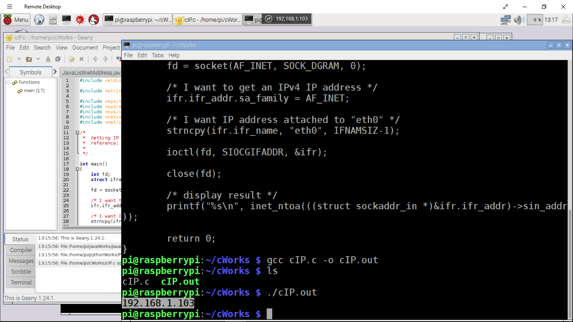Open Geany Edit menu

click(x=24, y=48)
